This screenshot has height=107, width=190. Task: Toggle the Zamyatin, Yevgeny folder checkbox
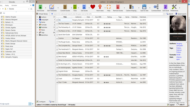[2, 57]
